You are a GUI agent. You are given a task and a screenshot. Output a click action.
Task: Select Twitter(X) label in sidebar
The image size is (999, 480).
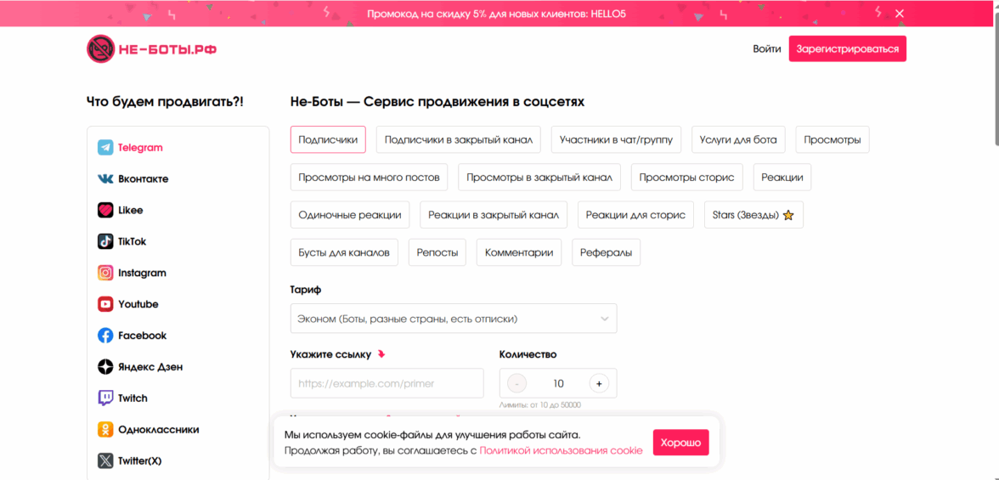(x=140, y=460)
